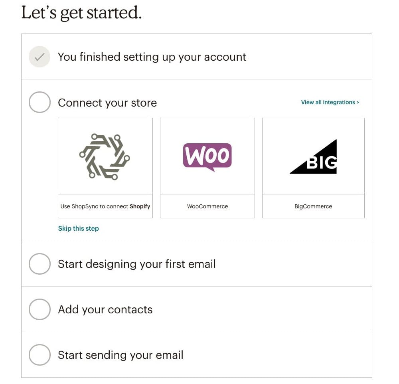Expand the Add your contacts step
399x384 pixels.
[105, 309]
